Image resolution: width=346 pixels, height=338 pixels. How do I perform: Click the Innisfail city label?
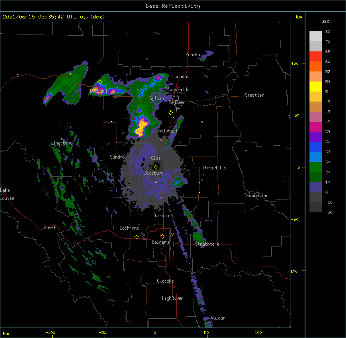[x=167, y=131]
